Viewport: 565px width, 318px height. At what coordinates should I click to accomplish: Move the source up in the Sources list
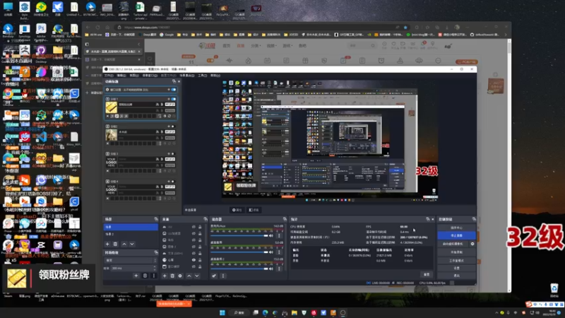[x=189, y=276]
